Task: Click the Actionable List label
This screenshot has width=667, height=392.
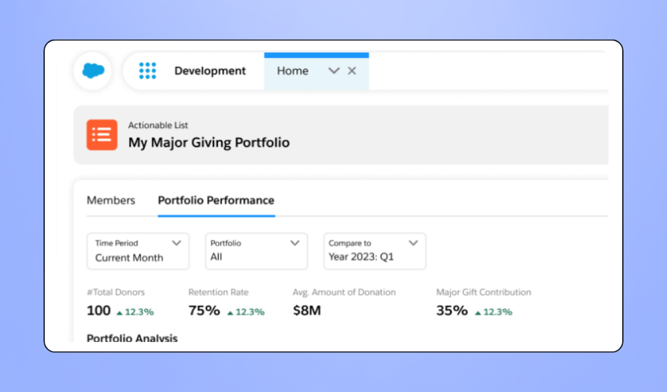Action: (158, 125)
